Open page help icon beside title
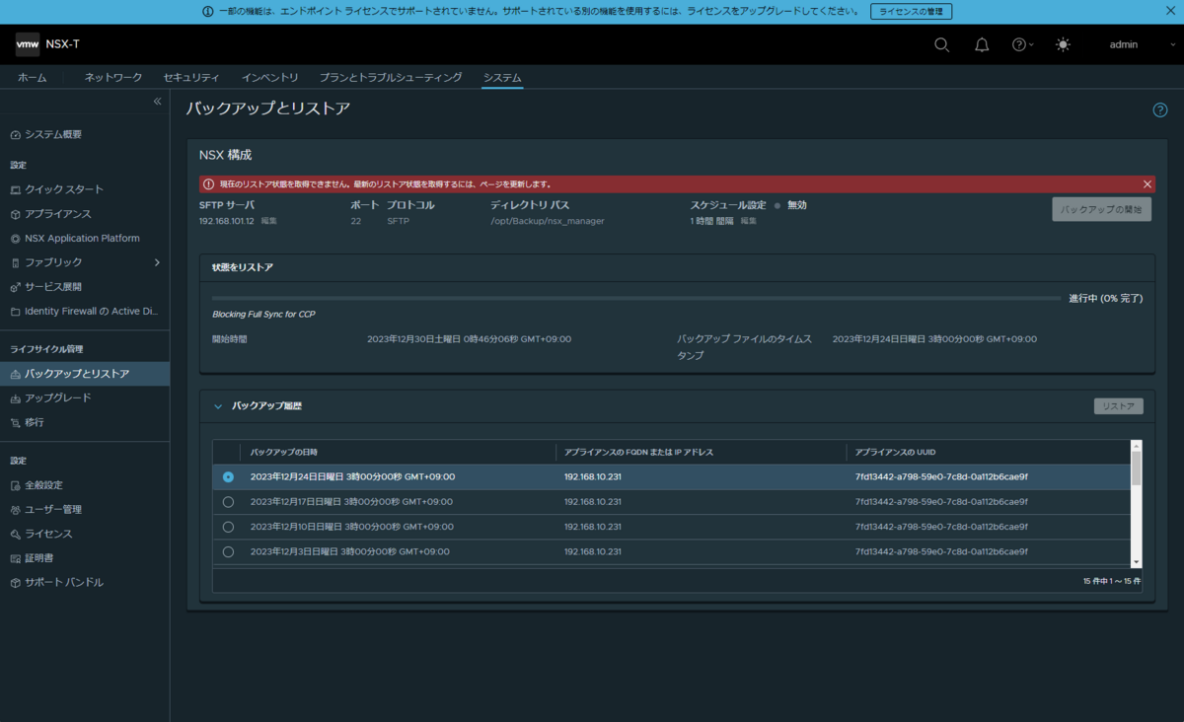Image resolution: width=1184 pixels, height=722 pixels. pyautogui.click(x=1160, y=109)
